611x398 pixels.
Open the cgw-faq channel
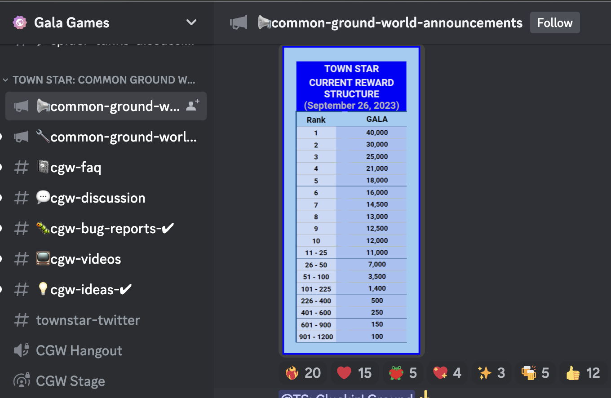(x=106, y=167)
